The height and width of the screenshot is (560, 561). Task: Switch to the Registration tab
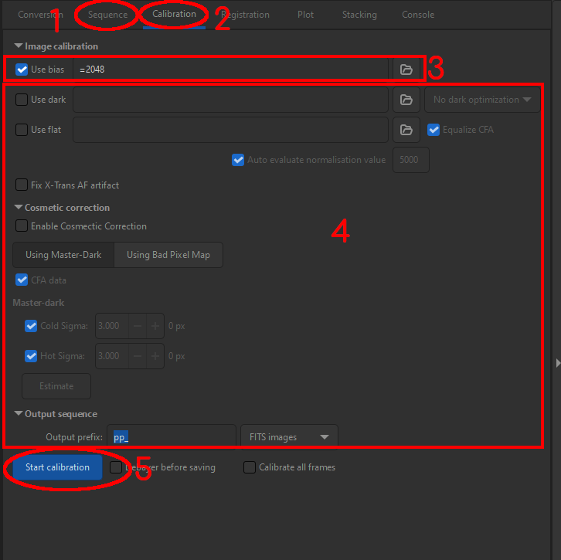245,15
